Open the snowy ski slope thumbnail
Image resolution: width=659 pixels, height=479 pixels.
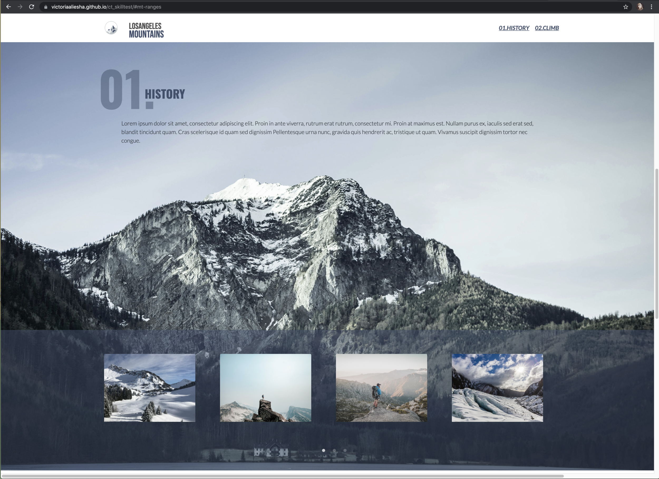150,388
